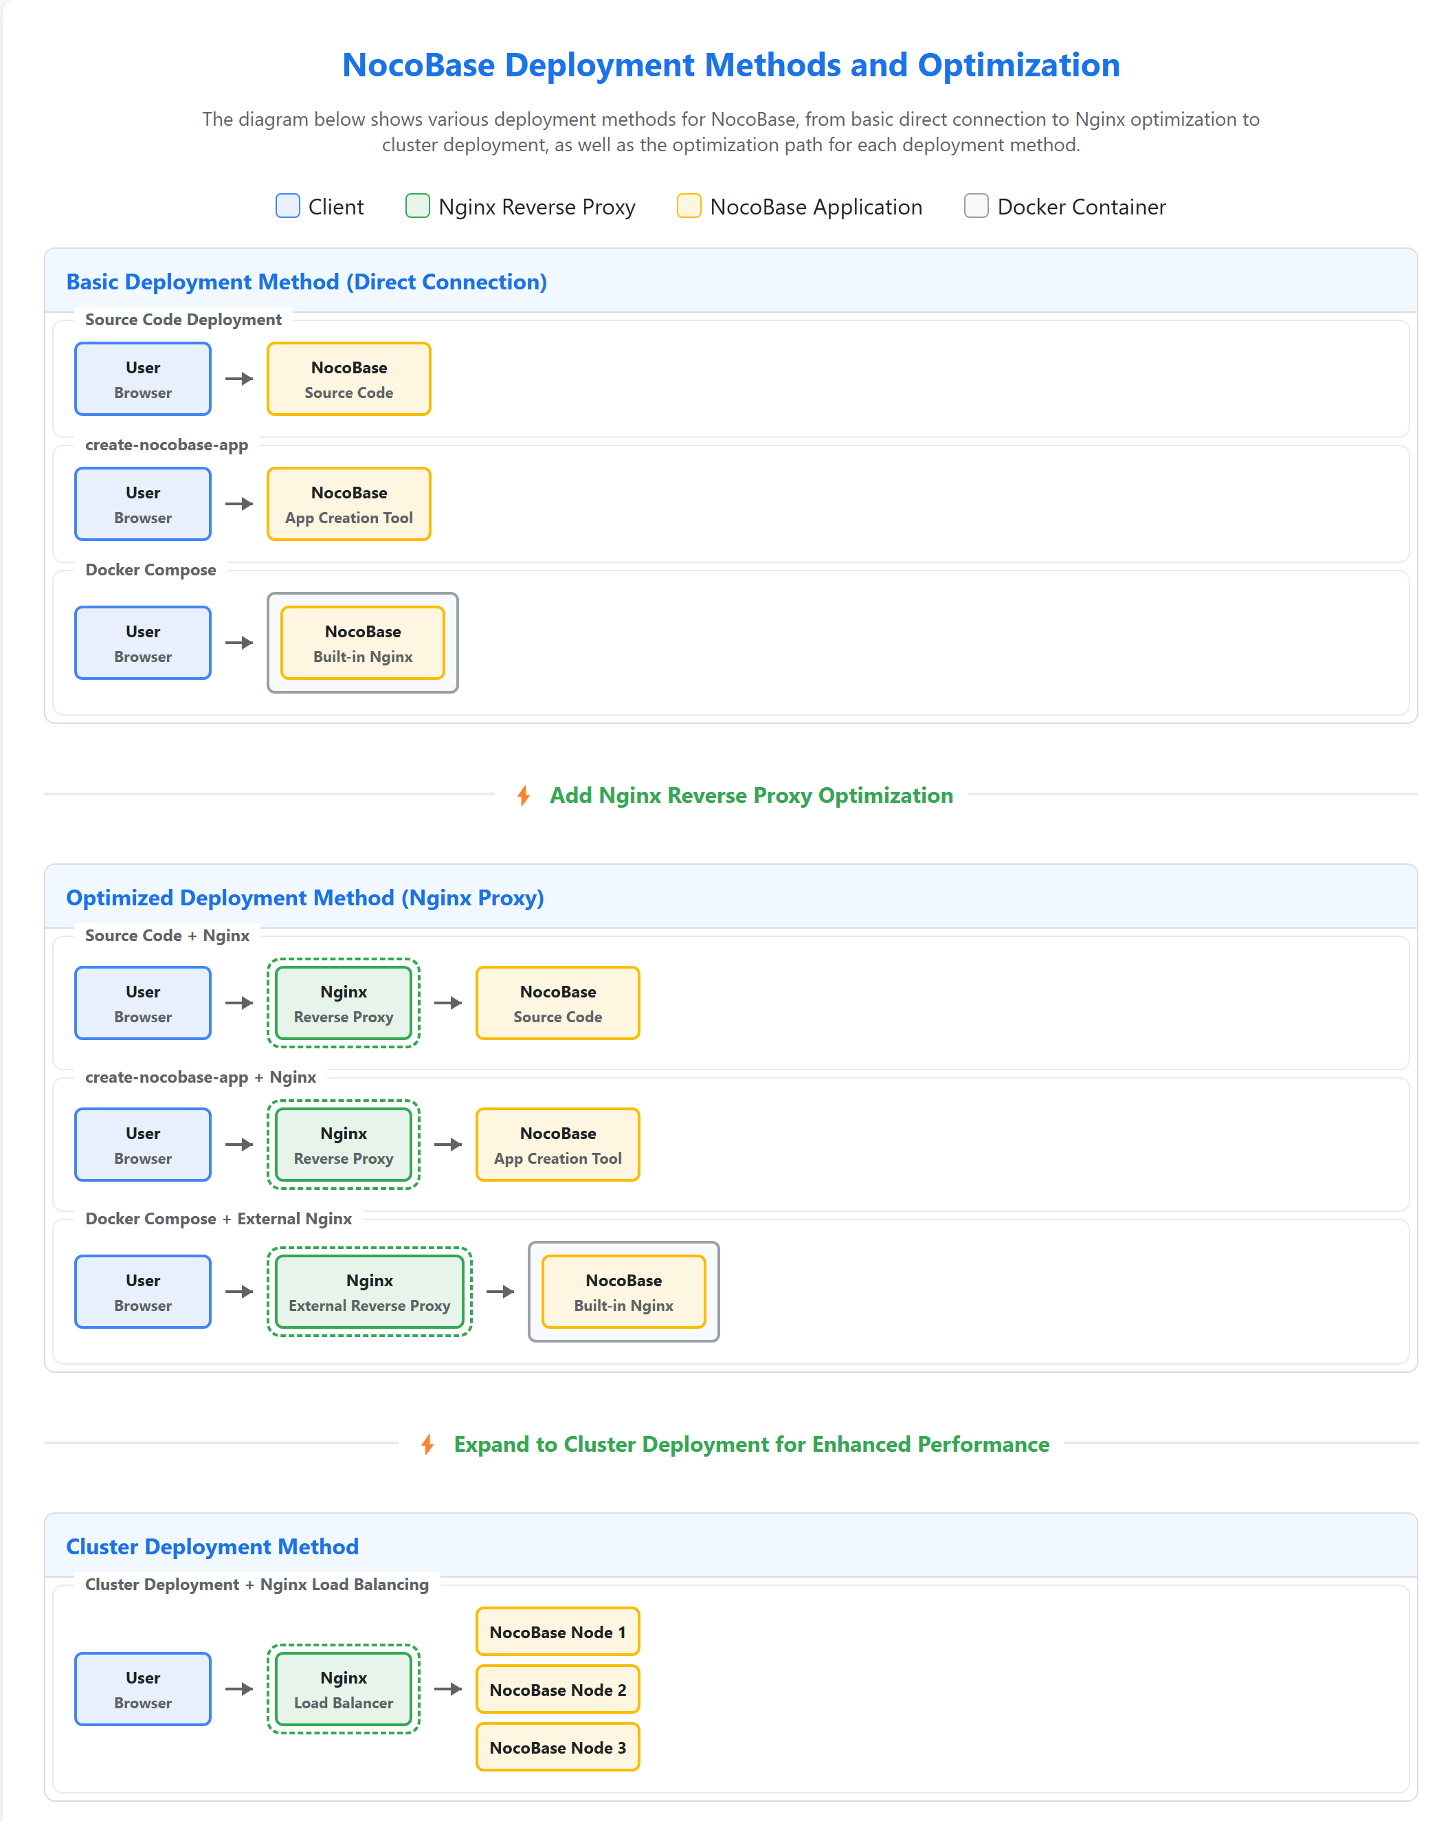Click NocoBase Built-in Nginx box in External Nginx row
The width and height of the screenshot is (1439, 1821).
coord(623,1292)
